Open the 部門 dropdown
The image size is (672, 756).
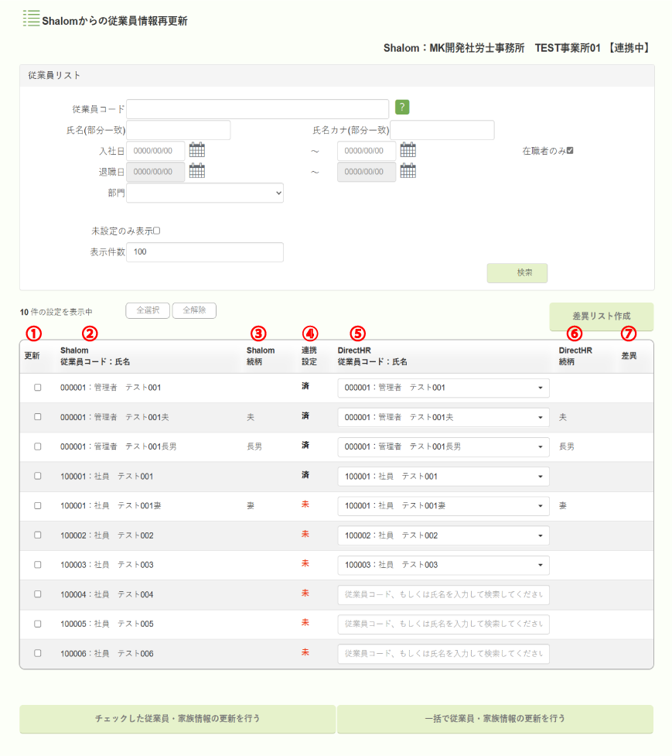tap(205, 193)
